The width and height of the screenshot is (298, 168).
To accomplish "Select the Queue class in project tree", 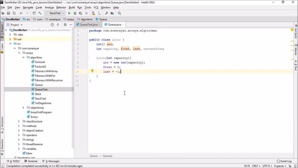I will (x=39, y=85).
